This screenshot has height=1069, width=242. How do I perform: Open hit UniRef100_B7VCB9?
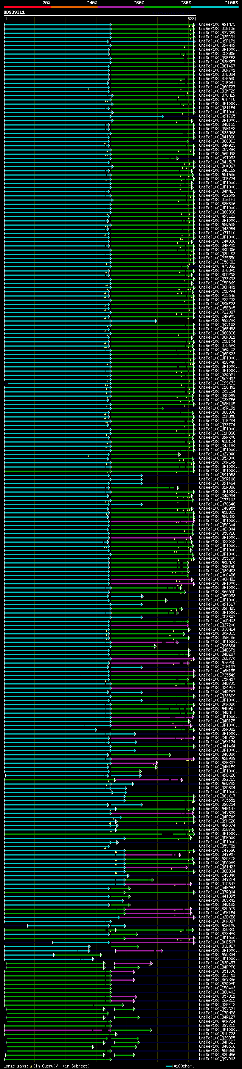(217, 33)
